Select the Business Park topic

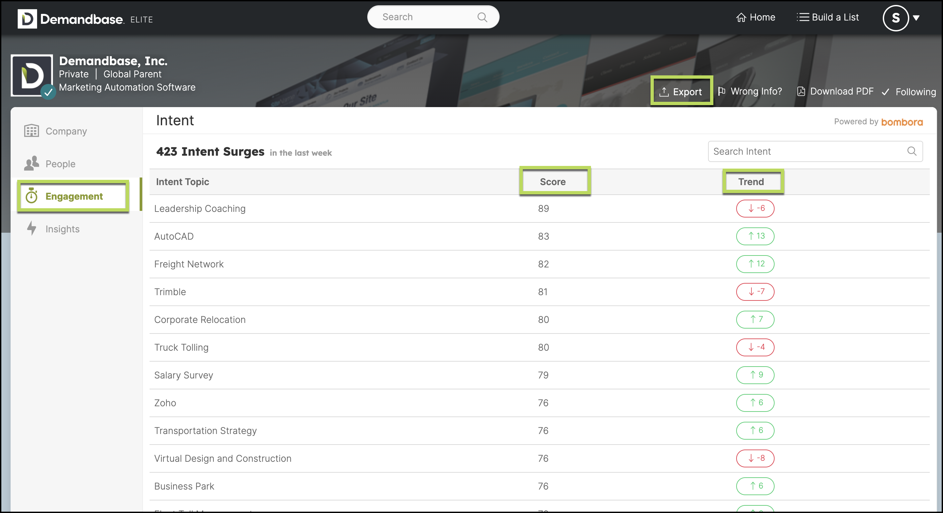[184, 486]
